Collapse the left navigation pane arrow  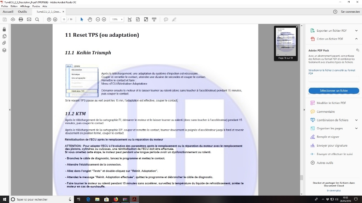10,110
